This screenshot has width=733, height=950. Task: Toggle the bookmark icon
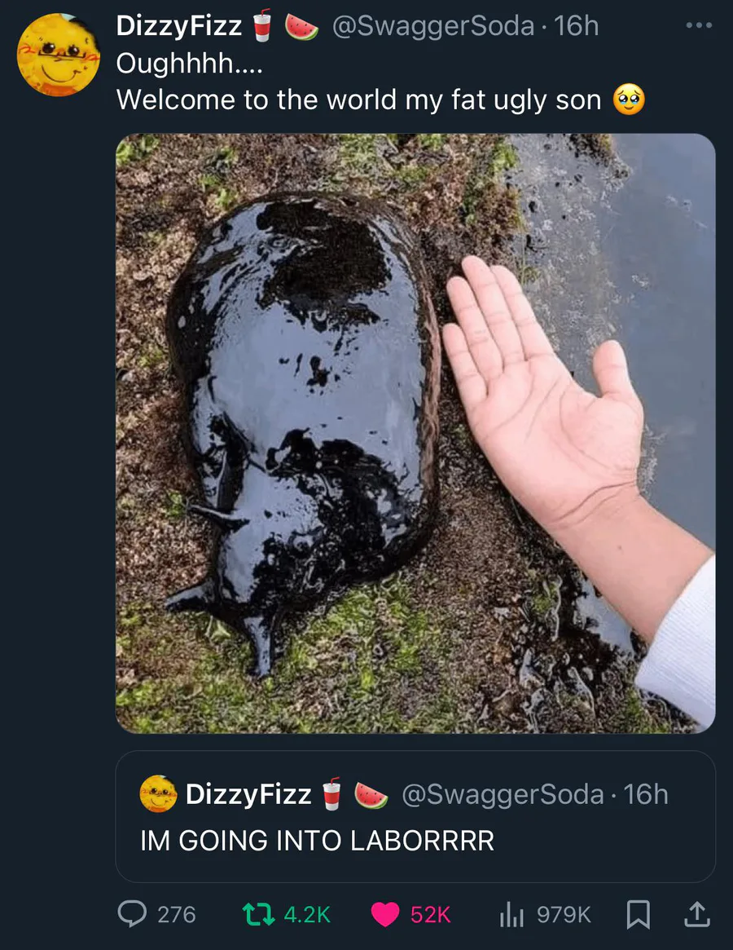tap(638, 914)
